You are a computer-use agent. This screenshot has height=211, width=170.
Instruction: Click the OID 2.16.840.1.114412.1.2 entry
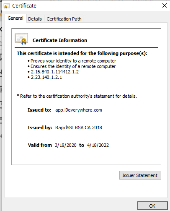[x=55, y=72]
